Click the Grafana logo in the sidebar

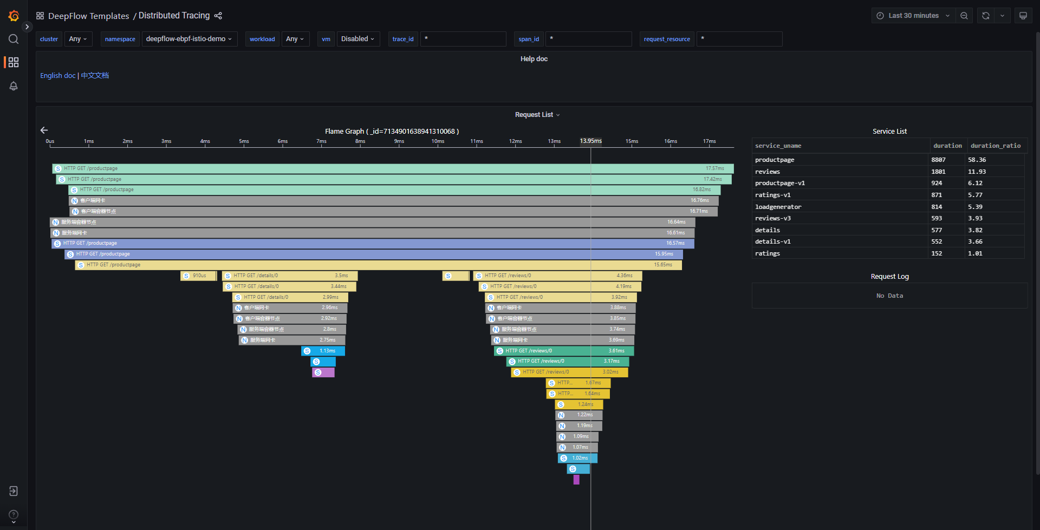[13, 15]
